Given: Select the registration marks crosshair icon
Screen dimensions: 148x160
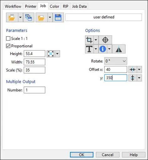Looking at the screenshot, I should [105, 40].
